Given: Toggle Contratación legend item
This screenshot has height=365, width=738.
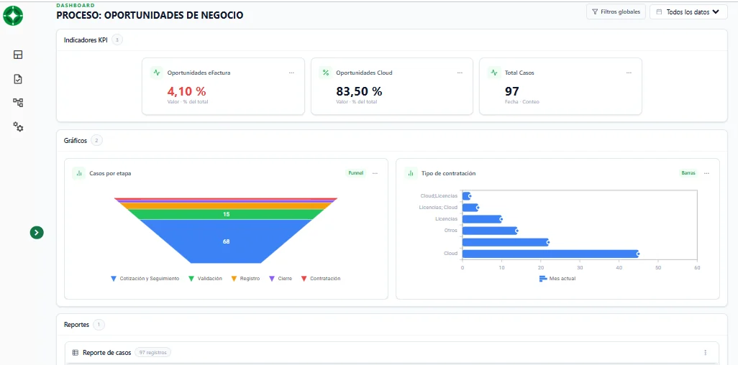Looking at the screenshot, I should coord(321,279).
